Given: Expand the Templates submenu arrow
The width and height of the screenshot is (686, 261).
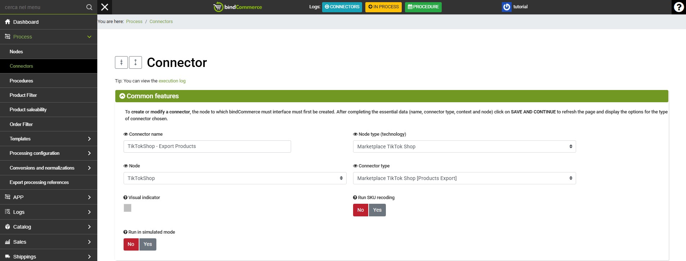Looking at the screenshot, I should coord(89,139).
